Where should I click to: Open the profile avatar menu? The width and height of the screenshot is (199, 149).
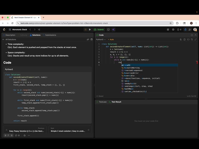pyautogui.click(x=195, y=29)
